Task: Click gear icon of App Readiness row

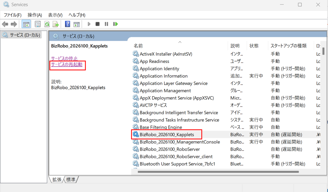Action: [x=136, y=61]
